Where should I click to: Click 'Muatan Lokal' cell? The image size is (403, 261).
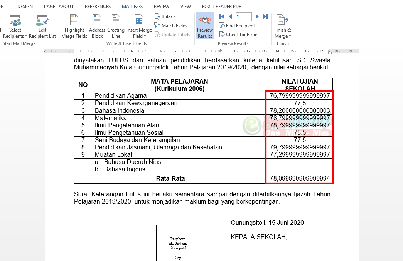(x=179, y=154)
